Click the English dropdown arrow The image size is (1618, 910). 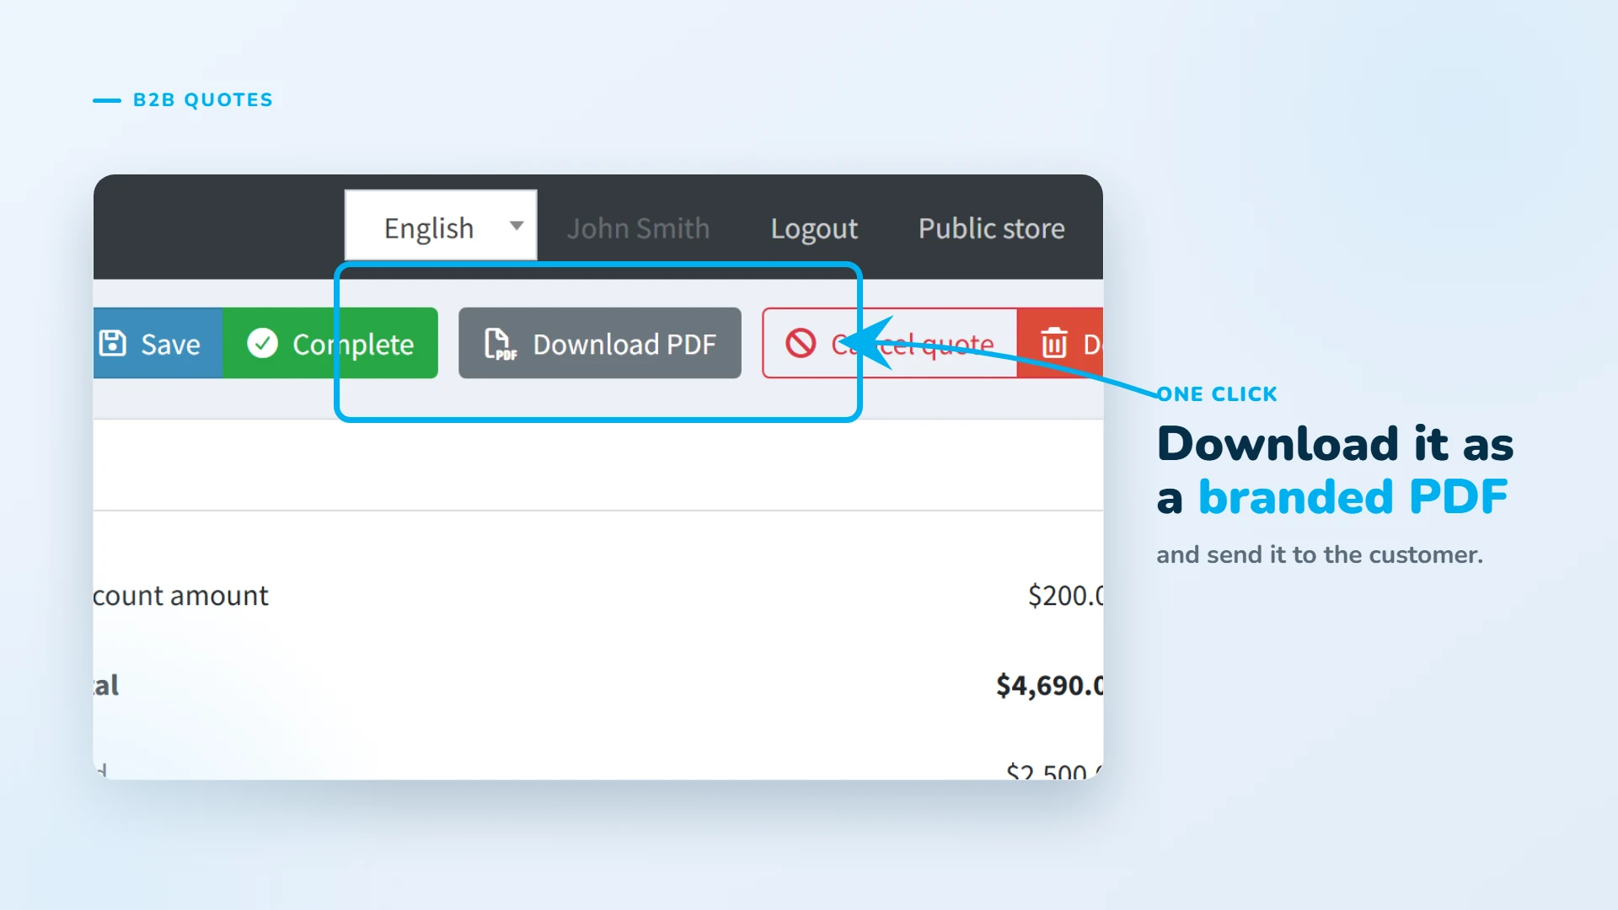tap(517, 226)
